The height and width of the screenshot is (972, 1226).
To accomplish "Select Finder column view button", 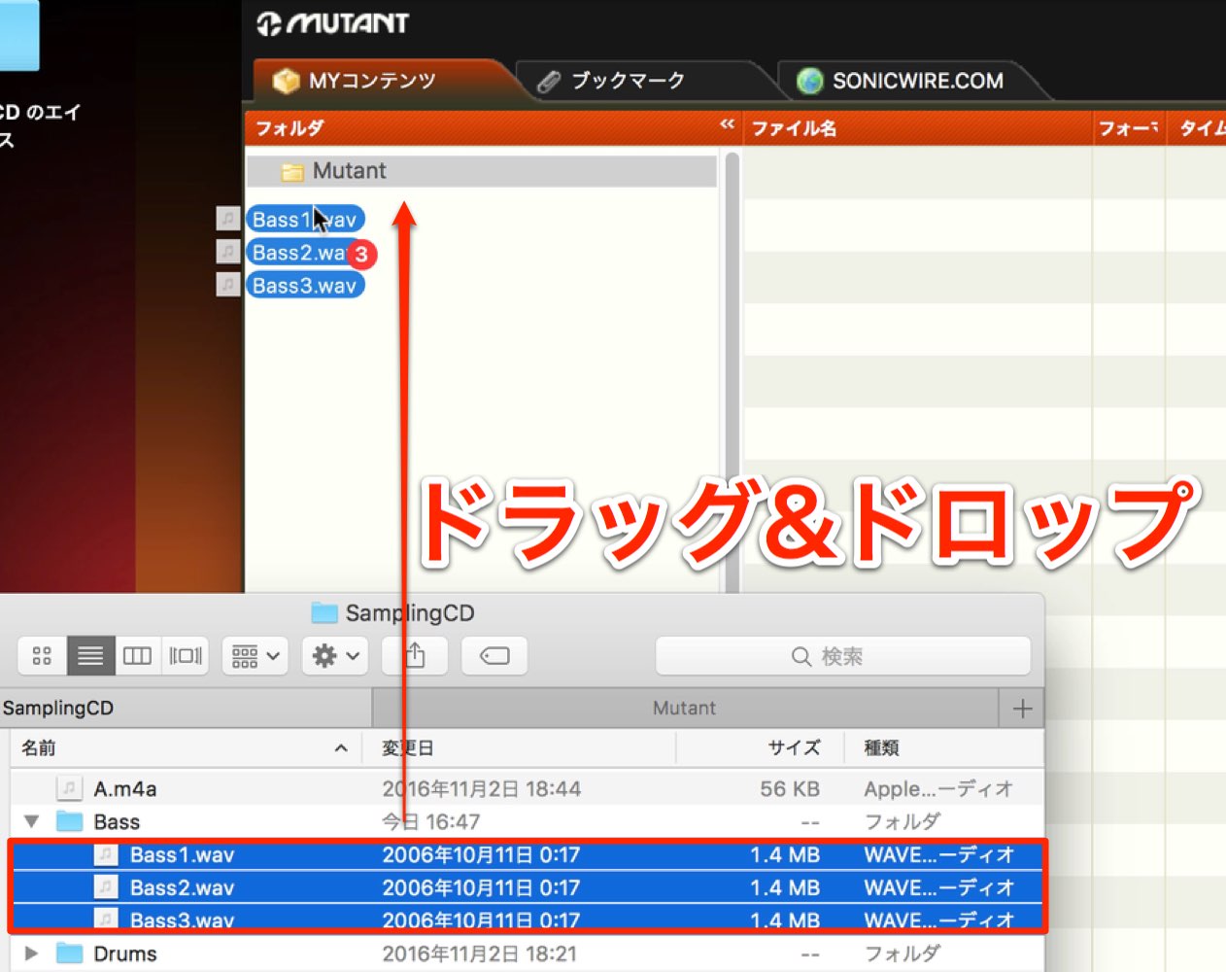I will tap(137, 656).
